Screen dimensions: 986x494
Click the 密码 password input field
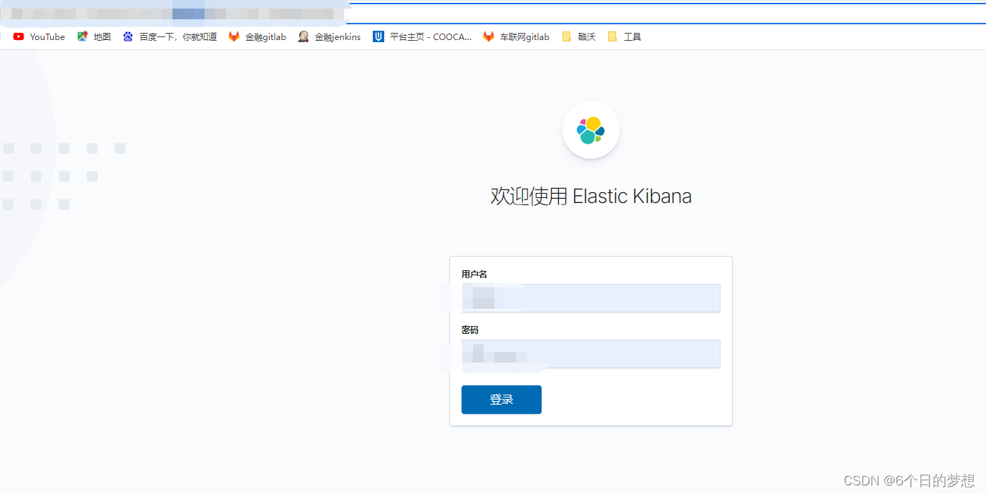pyautogui.click(x=590, y=354)
